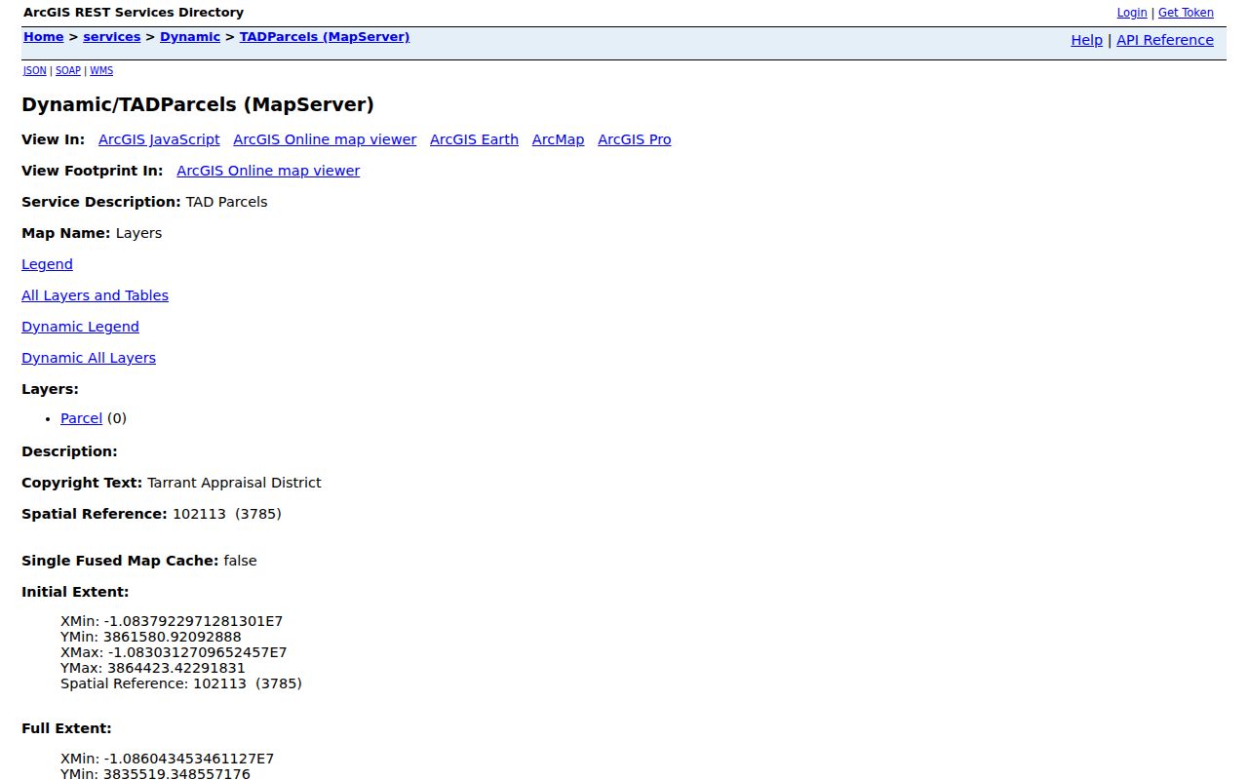View the JSON format link
Screen dimensions: 1248x780
click(34, 70)
